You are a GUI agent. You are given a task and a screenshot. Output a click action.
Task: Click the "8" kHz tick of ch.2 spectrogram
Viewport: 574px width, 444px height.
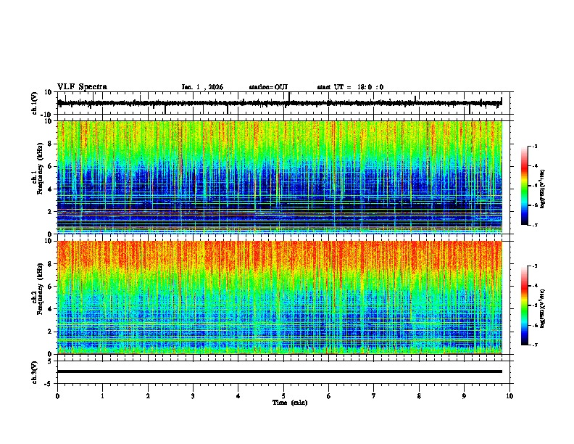tap(50, 264)
